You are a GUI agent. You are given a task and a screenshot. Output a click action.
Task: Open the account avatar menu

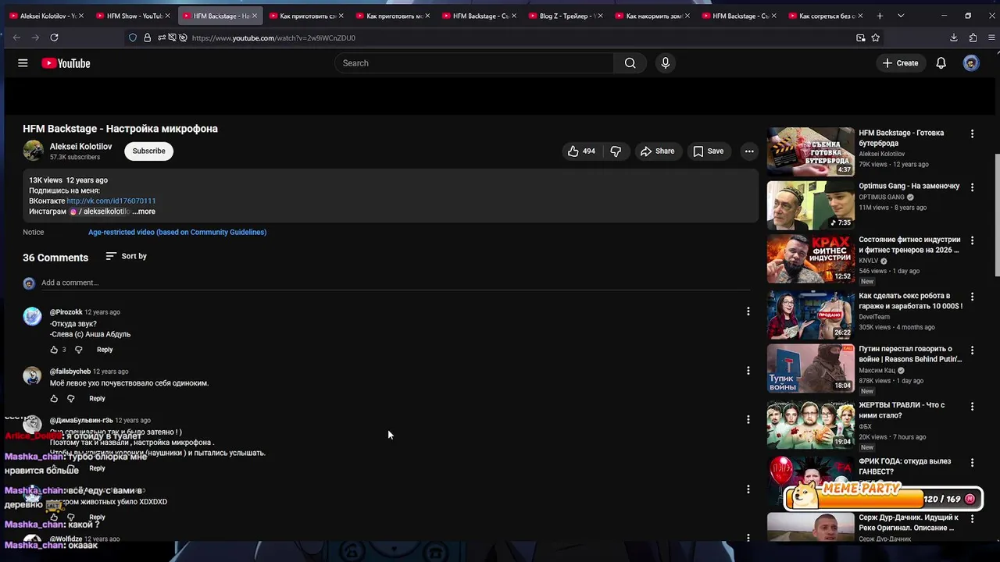tap(971, 63)
